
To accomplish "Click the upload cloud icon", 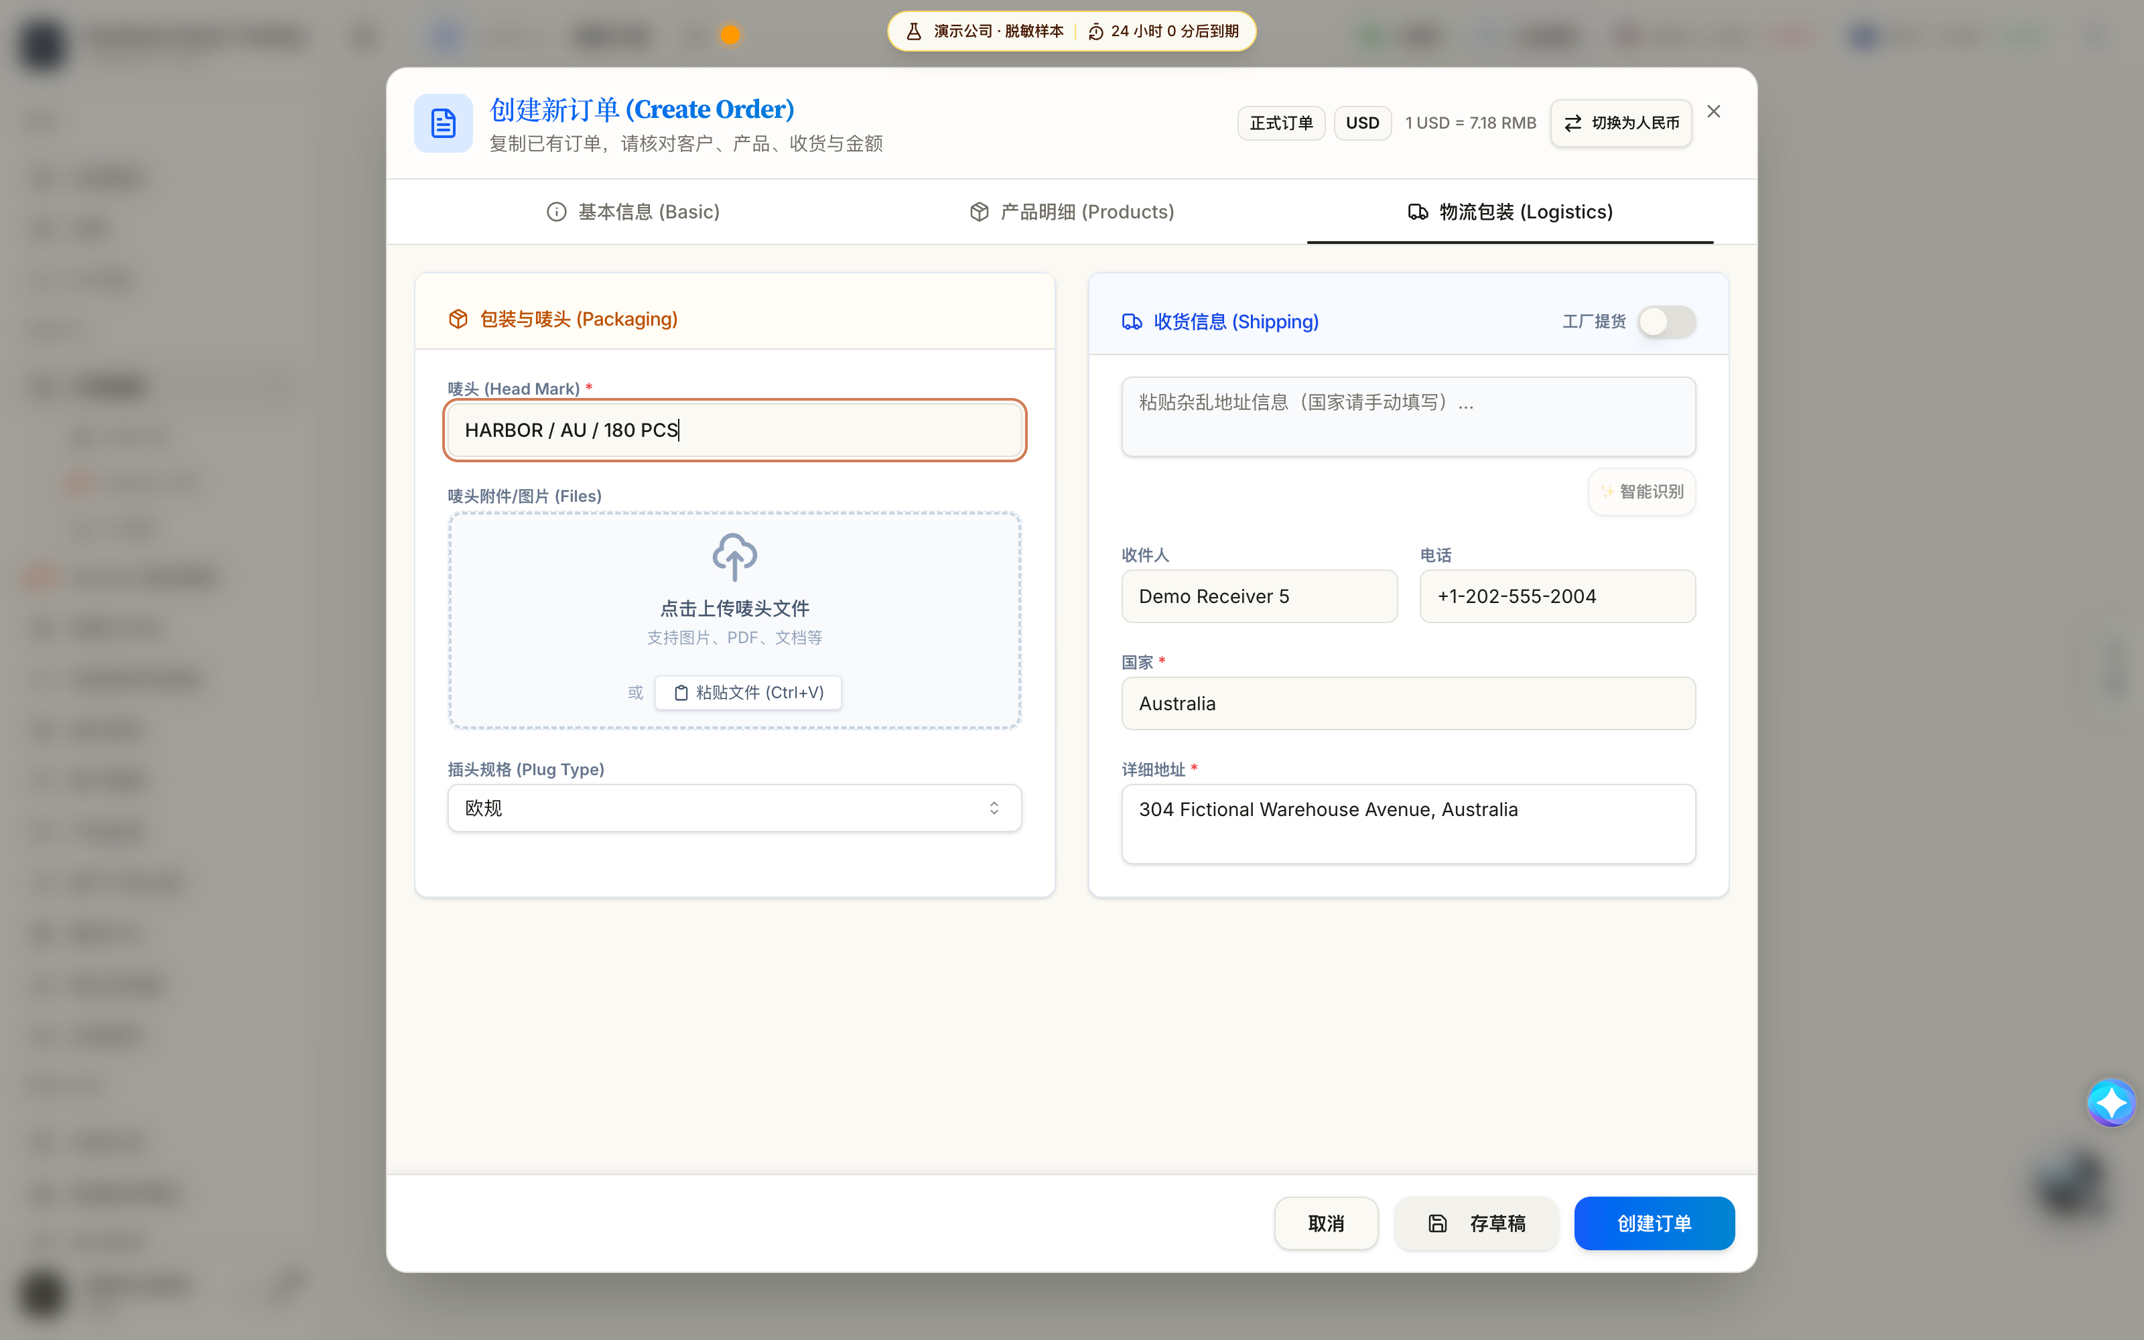I will click(734, 557).
